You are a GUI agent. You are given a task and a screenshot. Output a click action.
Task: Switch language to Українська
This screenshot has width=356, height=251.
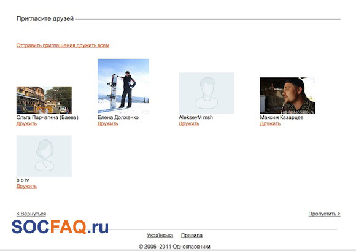pos(160,235)
